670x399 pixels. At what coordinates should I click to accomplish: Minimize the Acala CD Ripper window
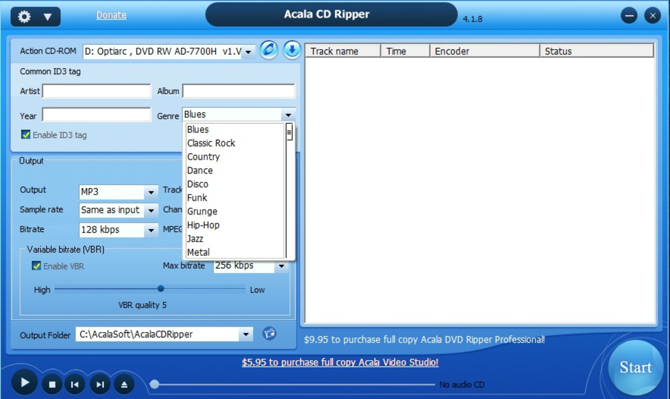point(629,15)
